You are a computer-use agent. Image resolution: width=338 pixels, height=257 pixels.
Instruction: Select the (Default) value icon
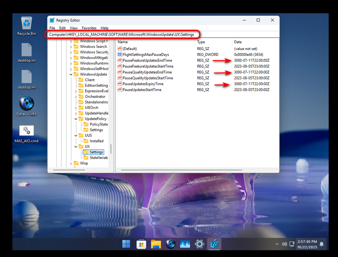point(119,49)
